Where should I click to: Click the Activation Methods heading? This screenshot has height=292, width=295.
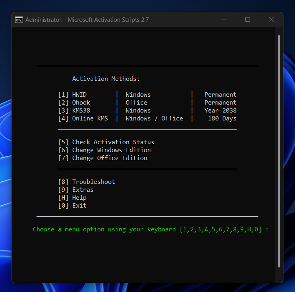point(106,79)
